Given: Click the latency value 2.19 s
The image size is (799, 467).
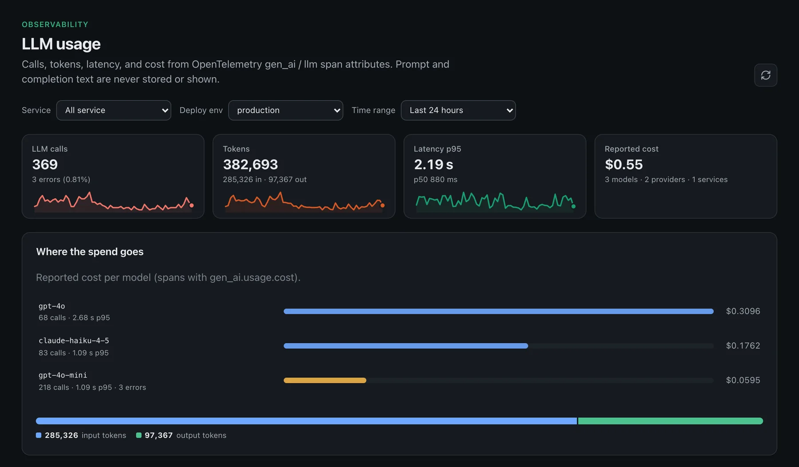Looking at the screenshot, I should (x=433, y=165).
